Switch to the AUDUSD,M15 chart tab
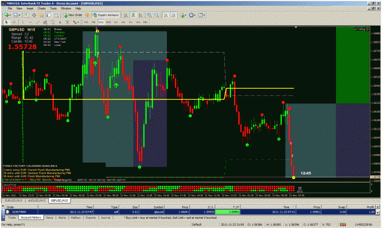Image resolution: width=382 pixels, height=228 pixels. pyautogui.click(x=37, y=200)
